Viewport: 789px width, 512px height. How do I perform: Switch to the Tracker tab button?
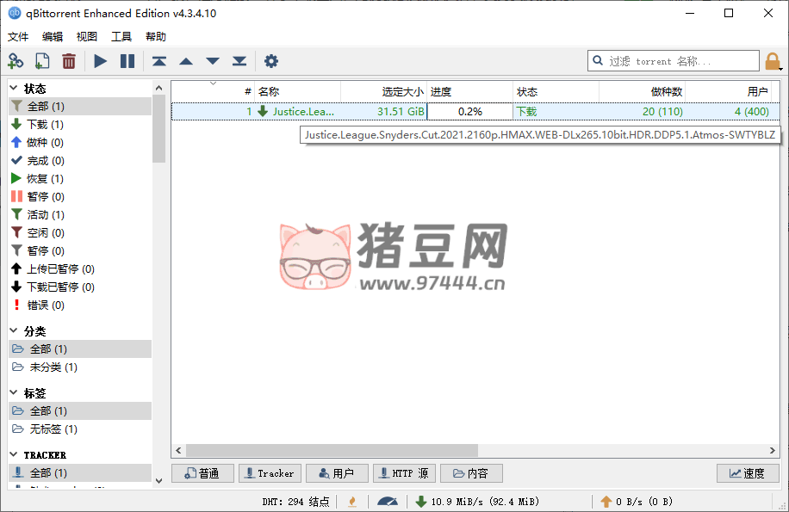point(269,473)
